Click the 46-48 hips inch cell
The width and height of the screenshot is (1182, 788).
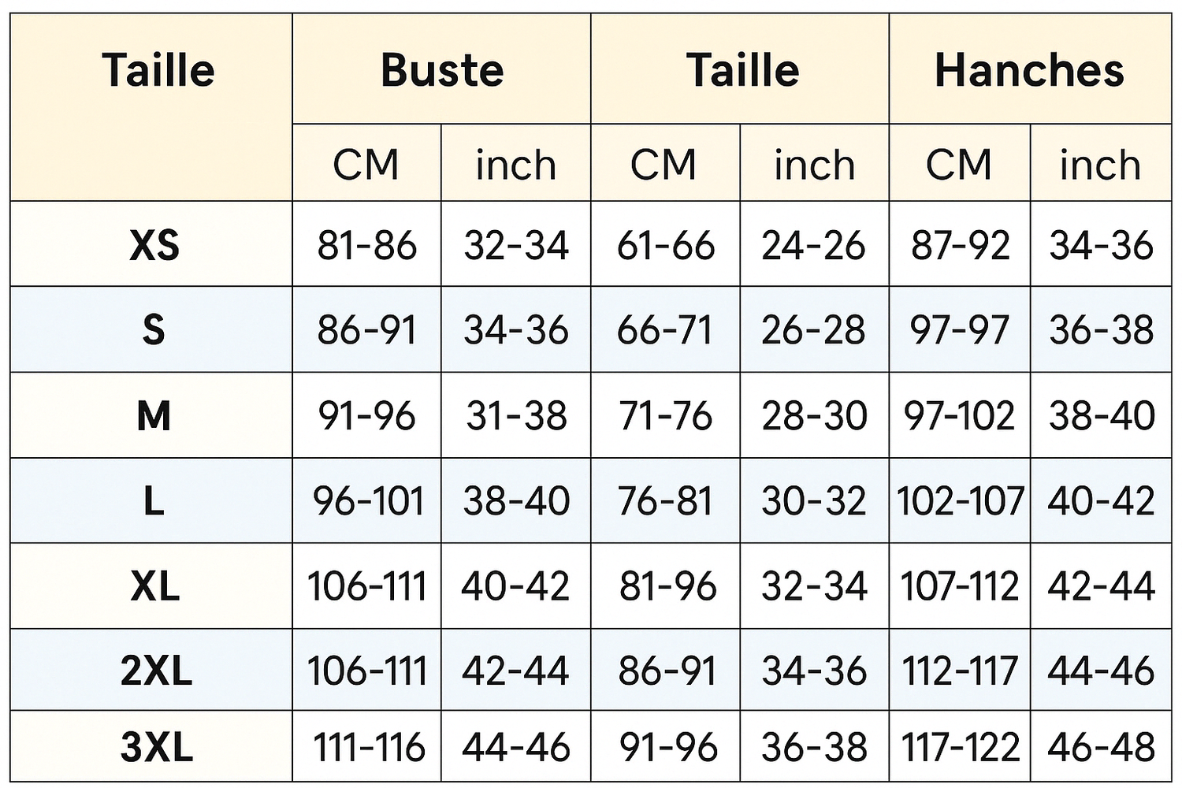(1101, 746)
